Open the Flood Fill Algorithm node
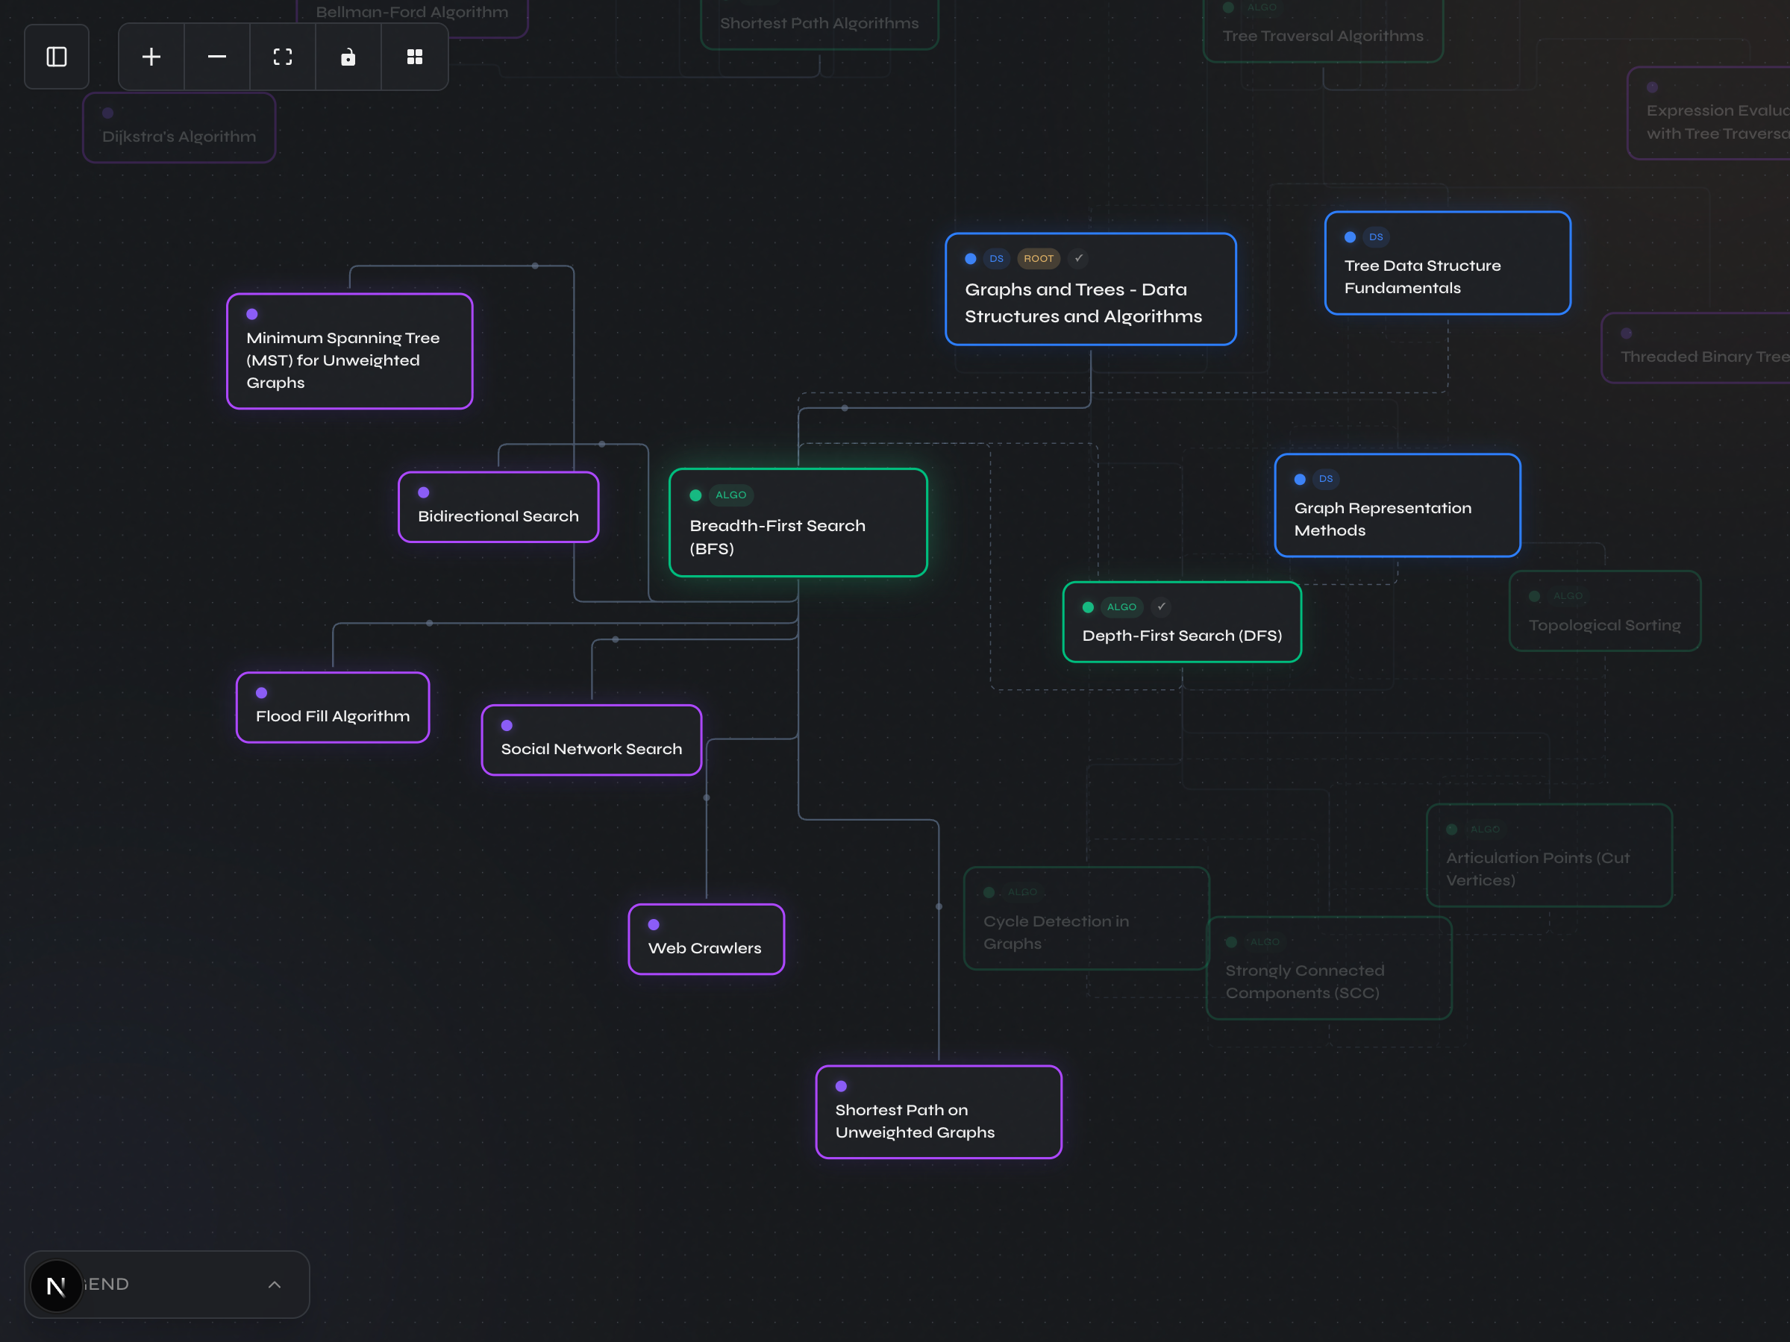The height and width of the screenshot is (1342, 1790). point(333,715)
